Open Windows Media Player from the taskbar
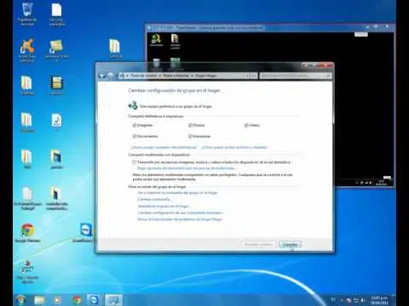Image resolution: width=409 pixels, height=306 pixels. click(57, 300)
